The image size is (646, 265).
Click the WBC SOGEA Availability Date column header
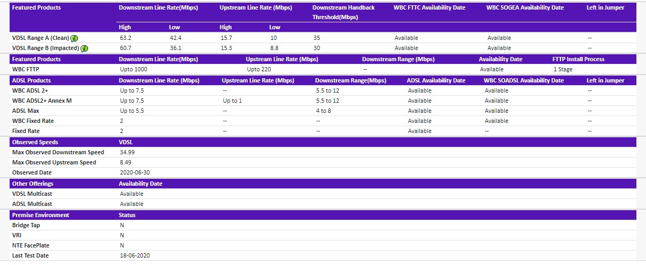pyautogui.click(x=525, y=8)
